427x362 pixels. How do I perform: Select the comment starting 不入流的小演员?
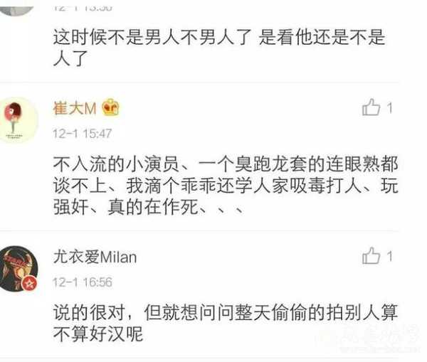coord(226,186)
